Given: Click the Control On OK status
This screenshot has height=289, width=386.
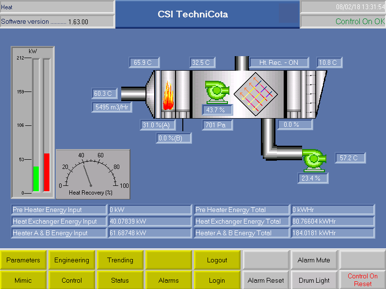Looking at the screenshot, I should (343, 21).
